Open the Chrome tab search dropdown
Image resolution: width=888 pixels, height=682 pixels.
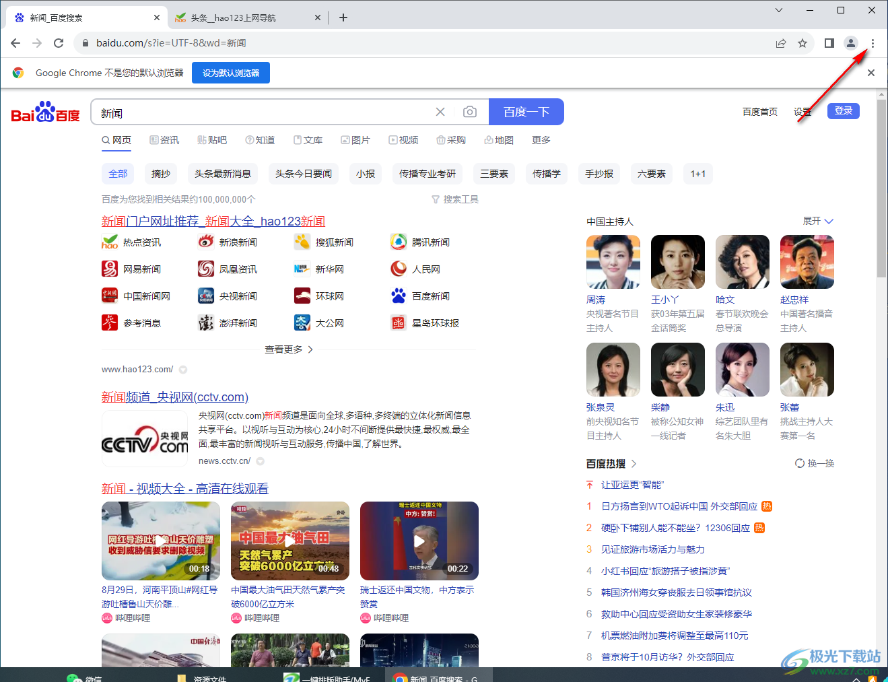pyautogui.click(x=779, y=10)
